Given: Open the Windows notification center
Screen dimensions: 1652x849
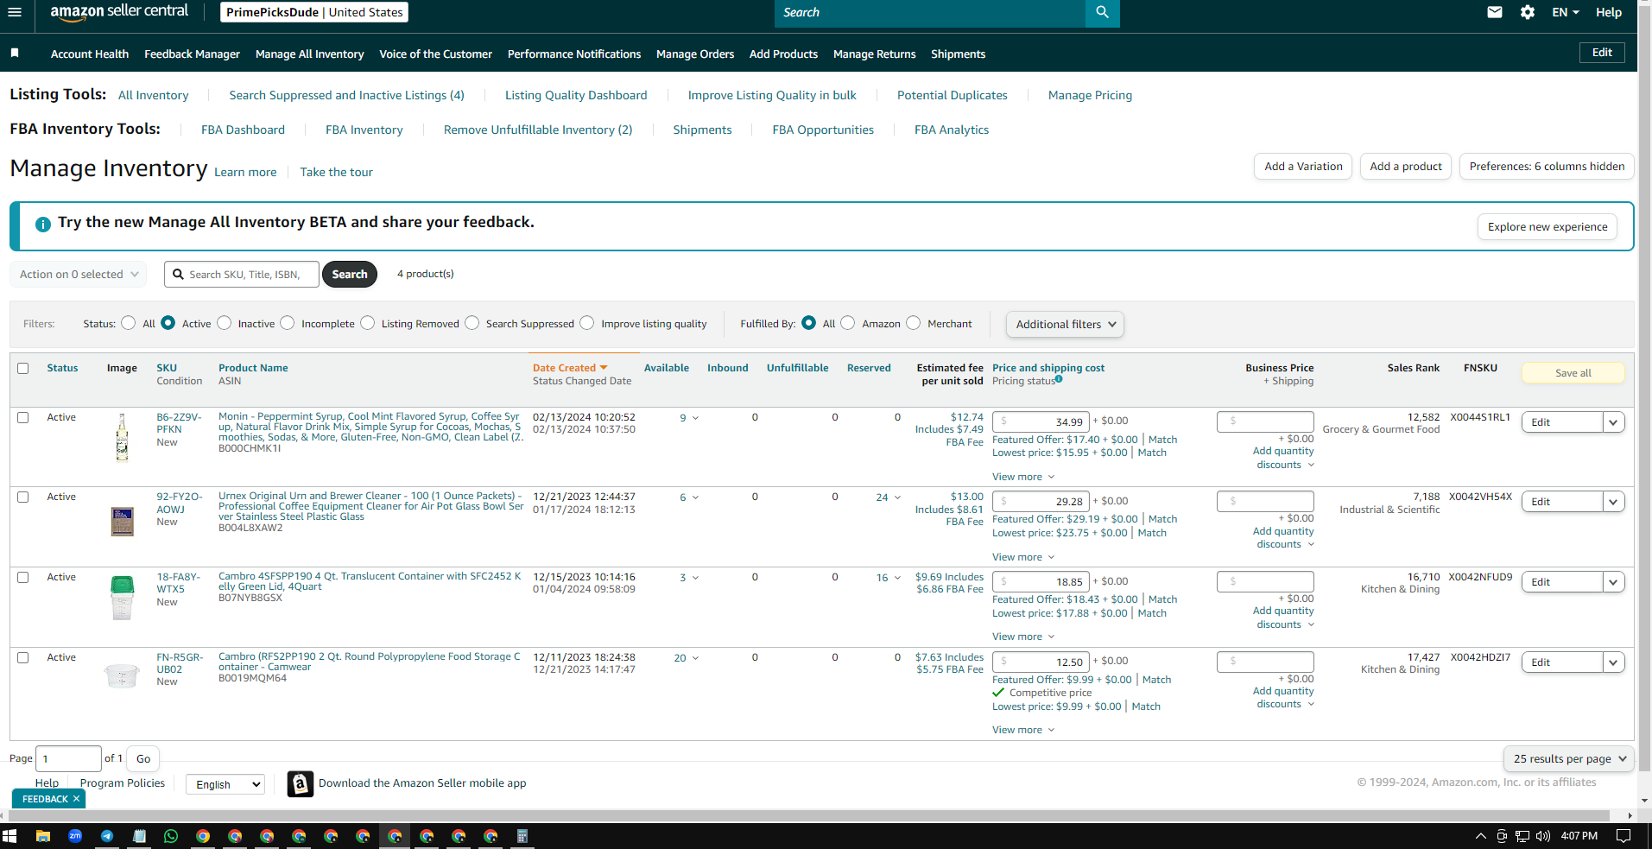Looking at the screenshot, I should (x=1624, y=836).
